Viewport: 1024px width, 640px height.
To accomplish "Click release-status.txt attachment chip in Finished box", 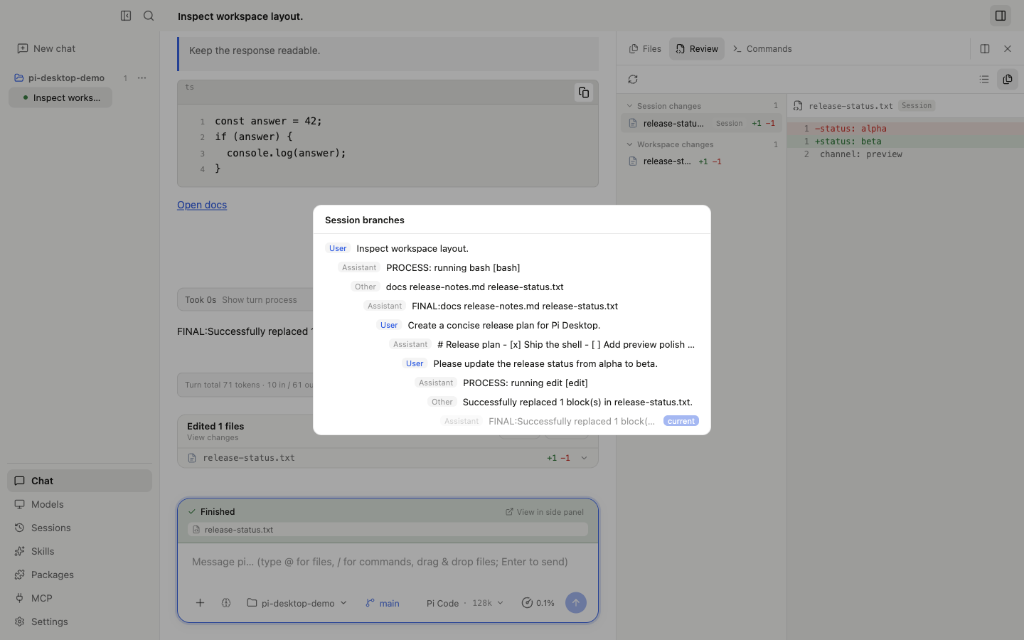I will click(388, 530).
